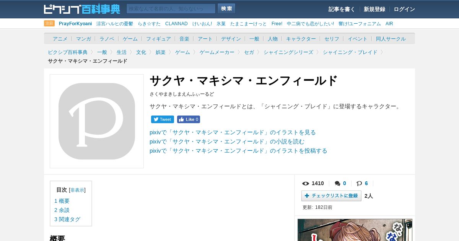Screen dimensions: 459x241
Task: Go to 生活 in the breadcrumb
Action: [122, 52]
